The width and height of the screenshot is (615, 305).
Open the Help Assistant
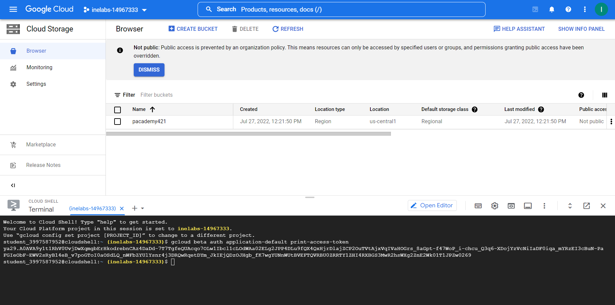tap(519, 29)
